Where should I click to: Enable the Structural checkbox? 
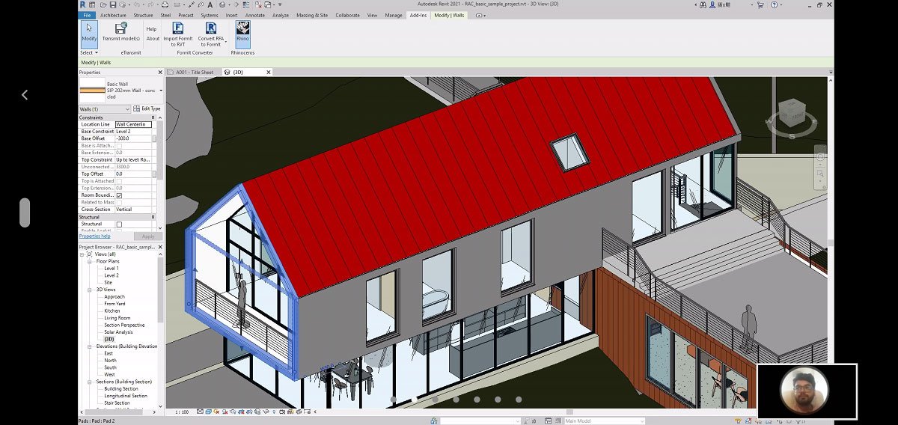119,224
